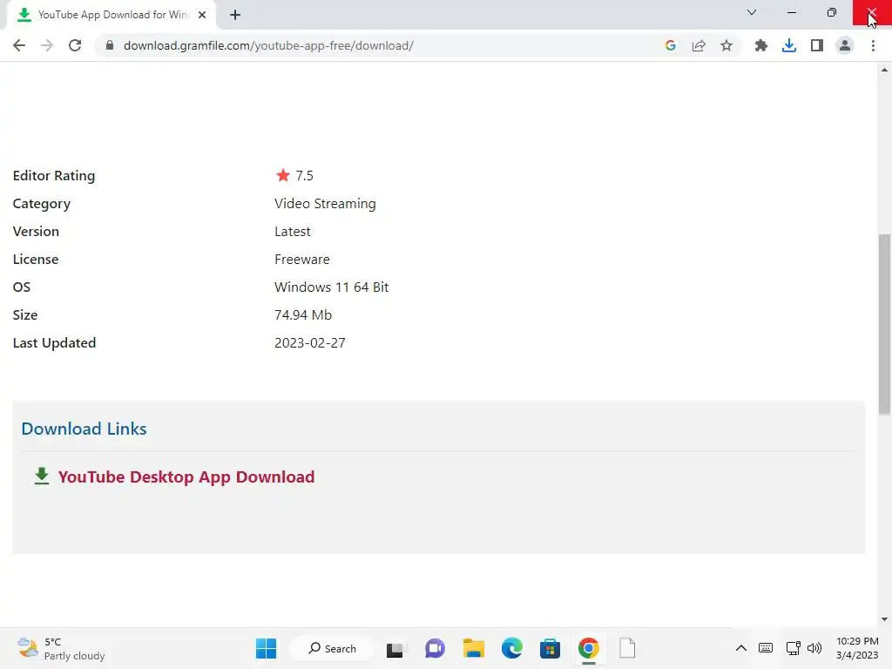Minimize the Chrome window
The width and height of the screenshot is (892, 669).
[x=792, y=12]
